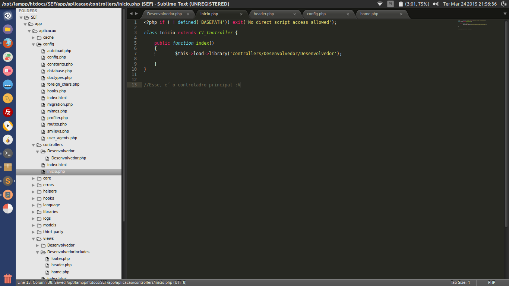Close the config.php tab
Viewport: 509px width, 286px height.
pyautogui.click(x=348, y=14)
